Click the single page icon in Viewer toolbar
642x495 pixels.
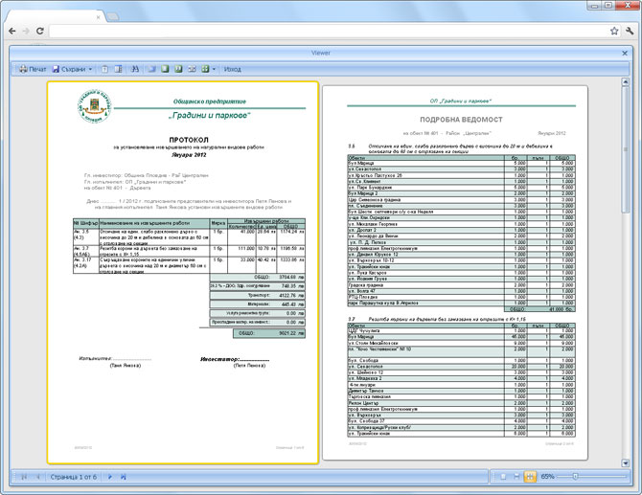105,69
